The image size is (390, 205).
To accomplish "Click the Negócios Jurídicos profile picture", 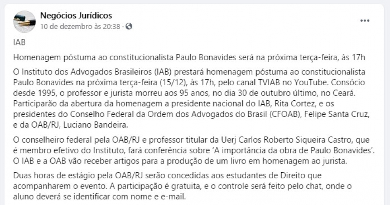I will tap(24, 22).
